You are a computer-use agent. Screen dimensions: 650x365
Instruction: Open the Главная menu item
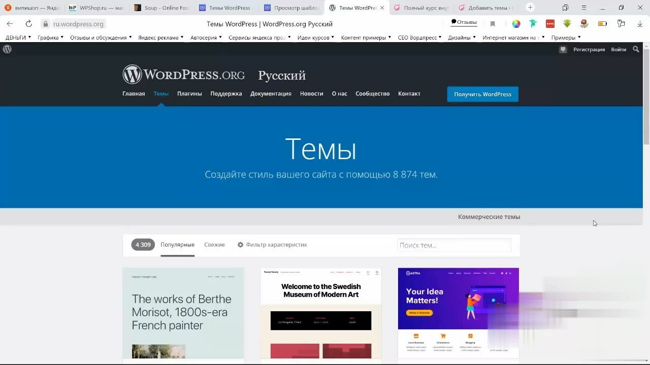(134, 93)
